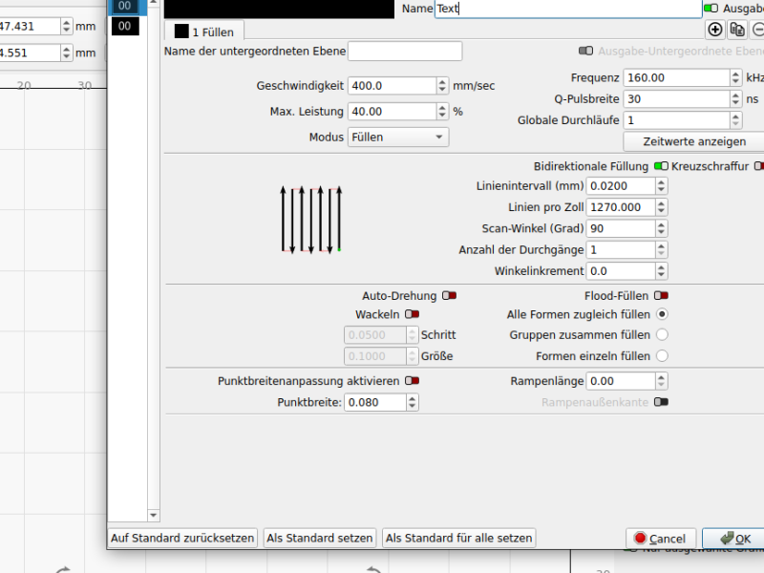Click the Name der untergeordneten Ebene field

[405, 52]
